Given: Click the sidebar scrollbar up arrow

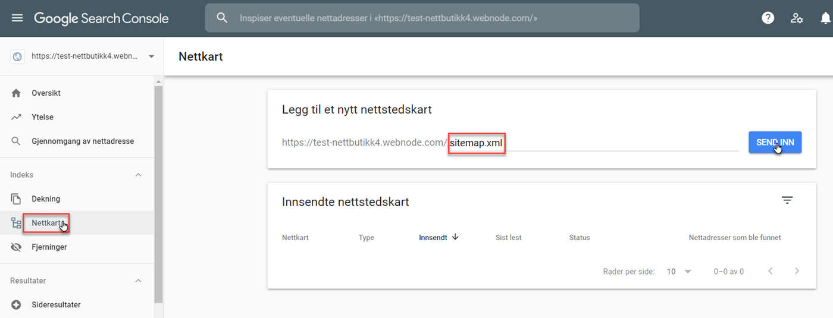Looking at the screenshot, I should pos(158,81).
